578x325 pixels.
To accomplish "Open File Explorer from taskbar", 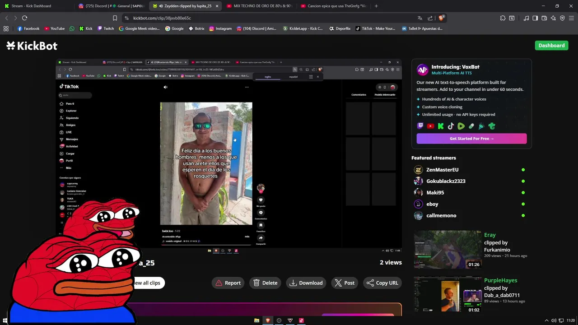I will pyautogui.click(x=256, y=320).
